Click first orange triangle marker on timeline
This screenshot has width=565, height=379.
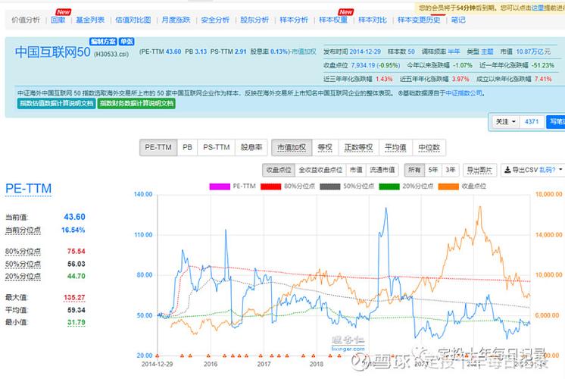[161, 354]
